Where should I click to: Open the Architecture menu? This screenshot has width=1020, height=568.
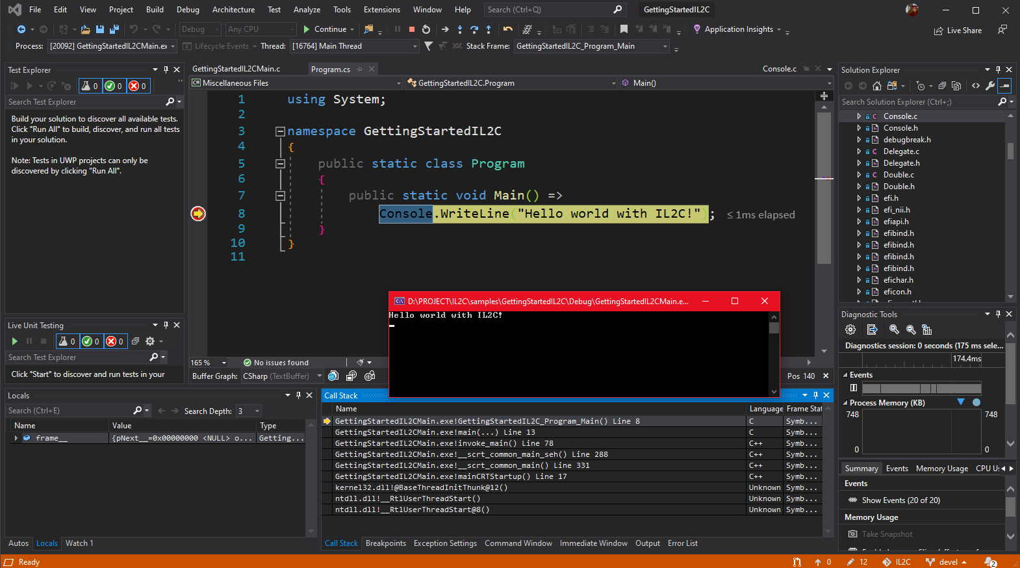coord(233,10)
